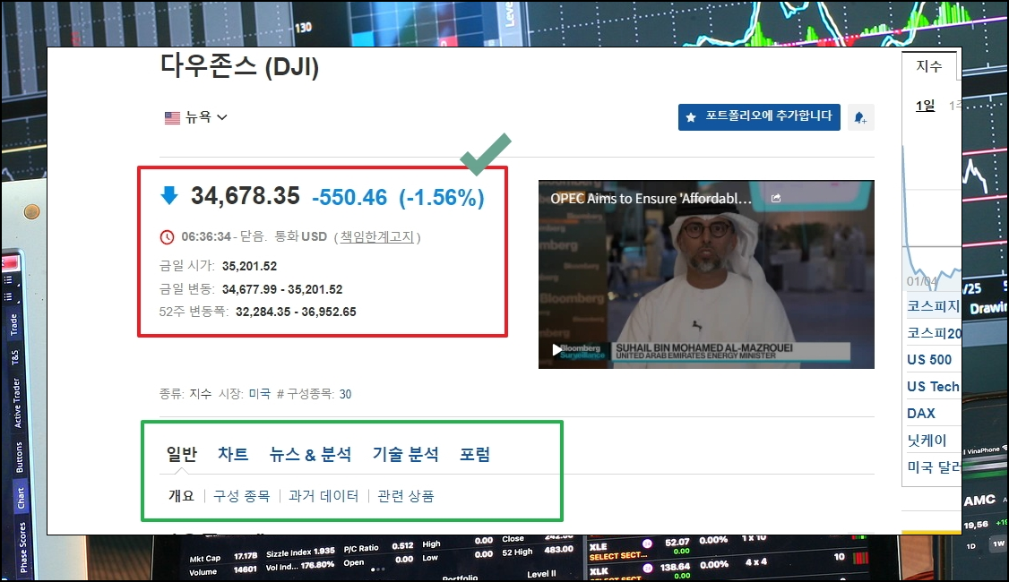
Task: Open the 책임한계고지 disclaimer link
Action: tap(377, 236)
